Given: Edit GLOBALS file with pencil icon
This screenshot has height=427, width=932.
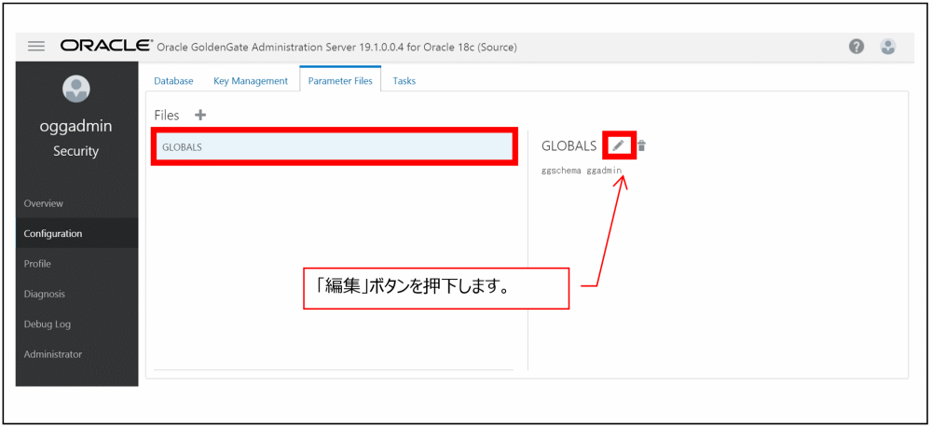Looking at the screenshot, I should [619, 145].
